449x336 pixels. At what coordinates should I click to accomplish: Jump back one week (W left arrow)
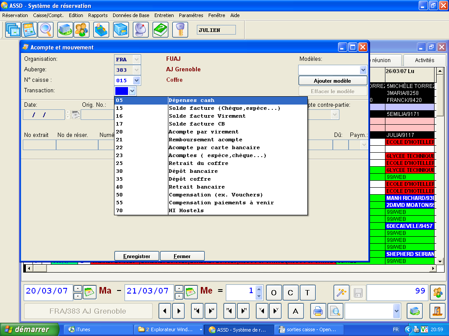point(197,311)
